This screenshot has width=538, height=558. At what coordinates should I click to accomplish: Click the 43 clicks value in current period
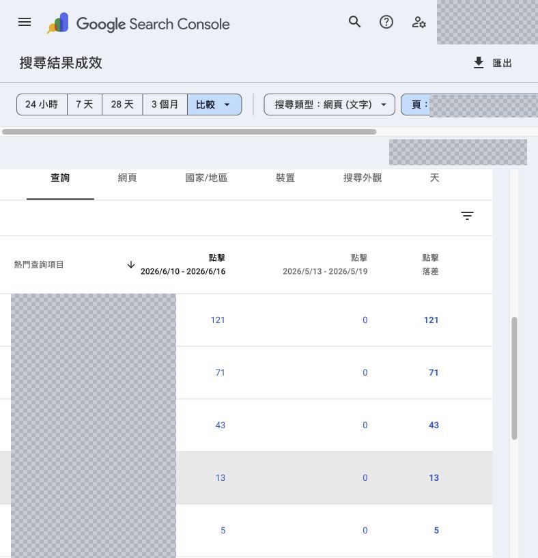pyautogui.click(x=220, y=426)
